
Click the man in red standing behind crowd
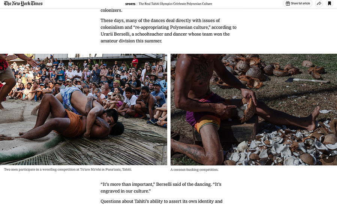(x=135, y=61)
